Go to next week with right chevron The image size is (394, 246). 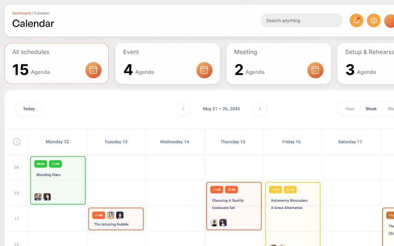(x=260, y=109)
